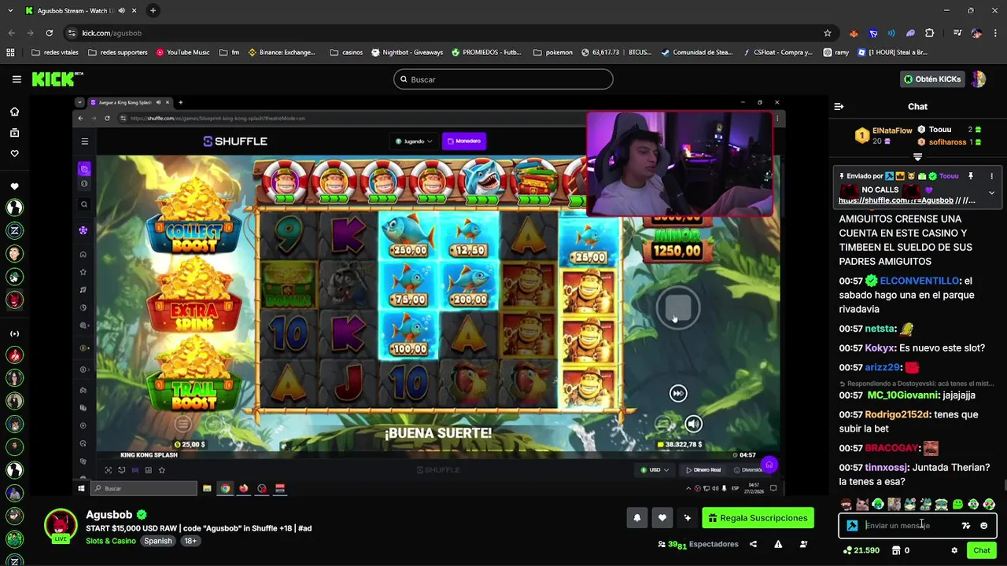The image size is (1007, 566).
Task: Open Nightbot - Giveaways bookmark
Action: tap(407, 53)
